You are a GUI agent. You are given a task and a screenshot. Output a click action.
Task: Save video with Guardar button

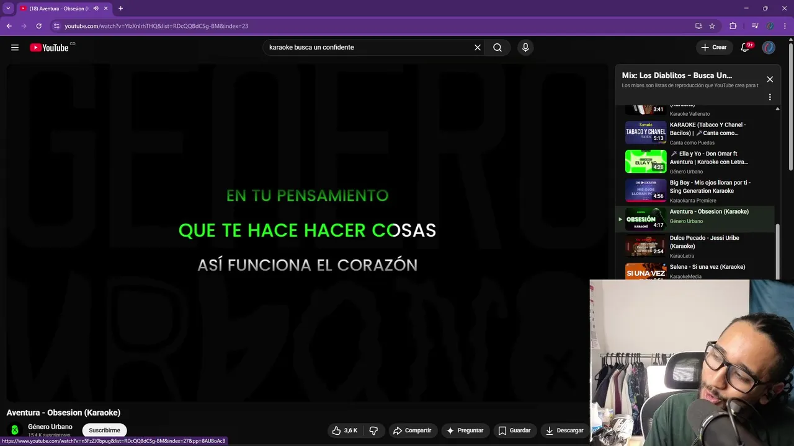[x=515, y=431]
